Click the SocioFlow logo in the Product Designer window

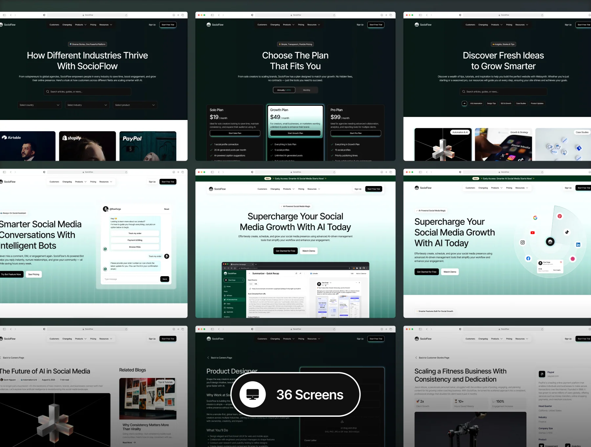pyautogui.click(x=215, y=339)
